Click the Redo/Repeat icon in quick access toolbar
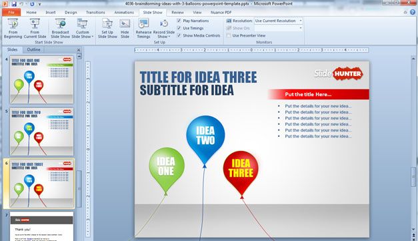Image resolution: width=418 pixels, height=241 pixels. pyautogui.click(x=32, y=4)
